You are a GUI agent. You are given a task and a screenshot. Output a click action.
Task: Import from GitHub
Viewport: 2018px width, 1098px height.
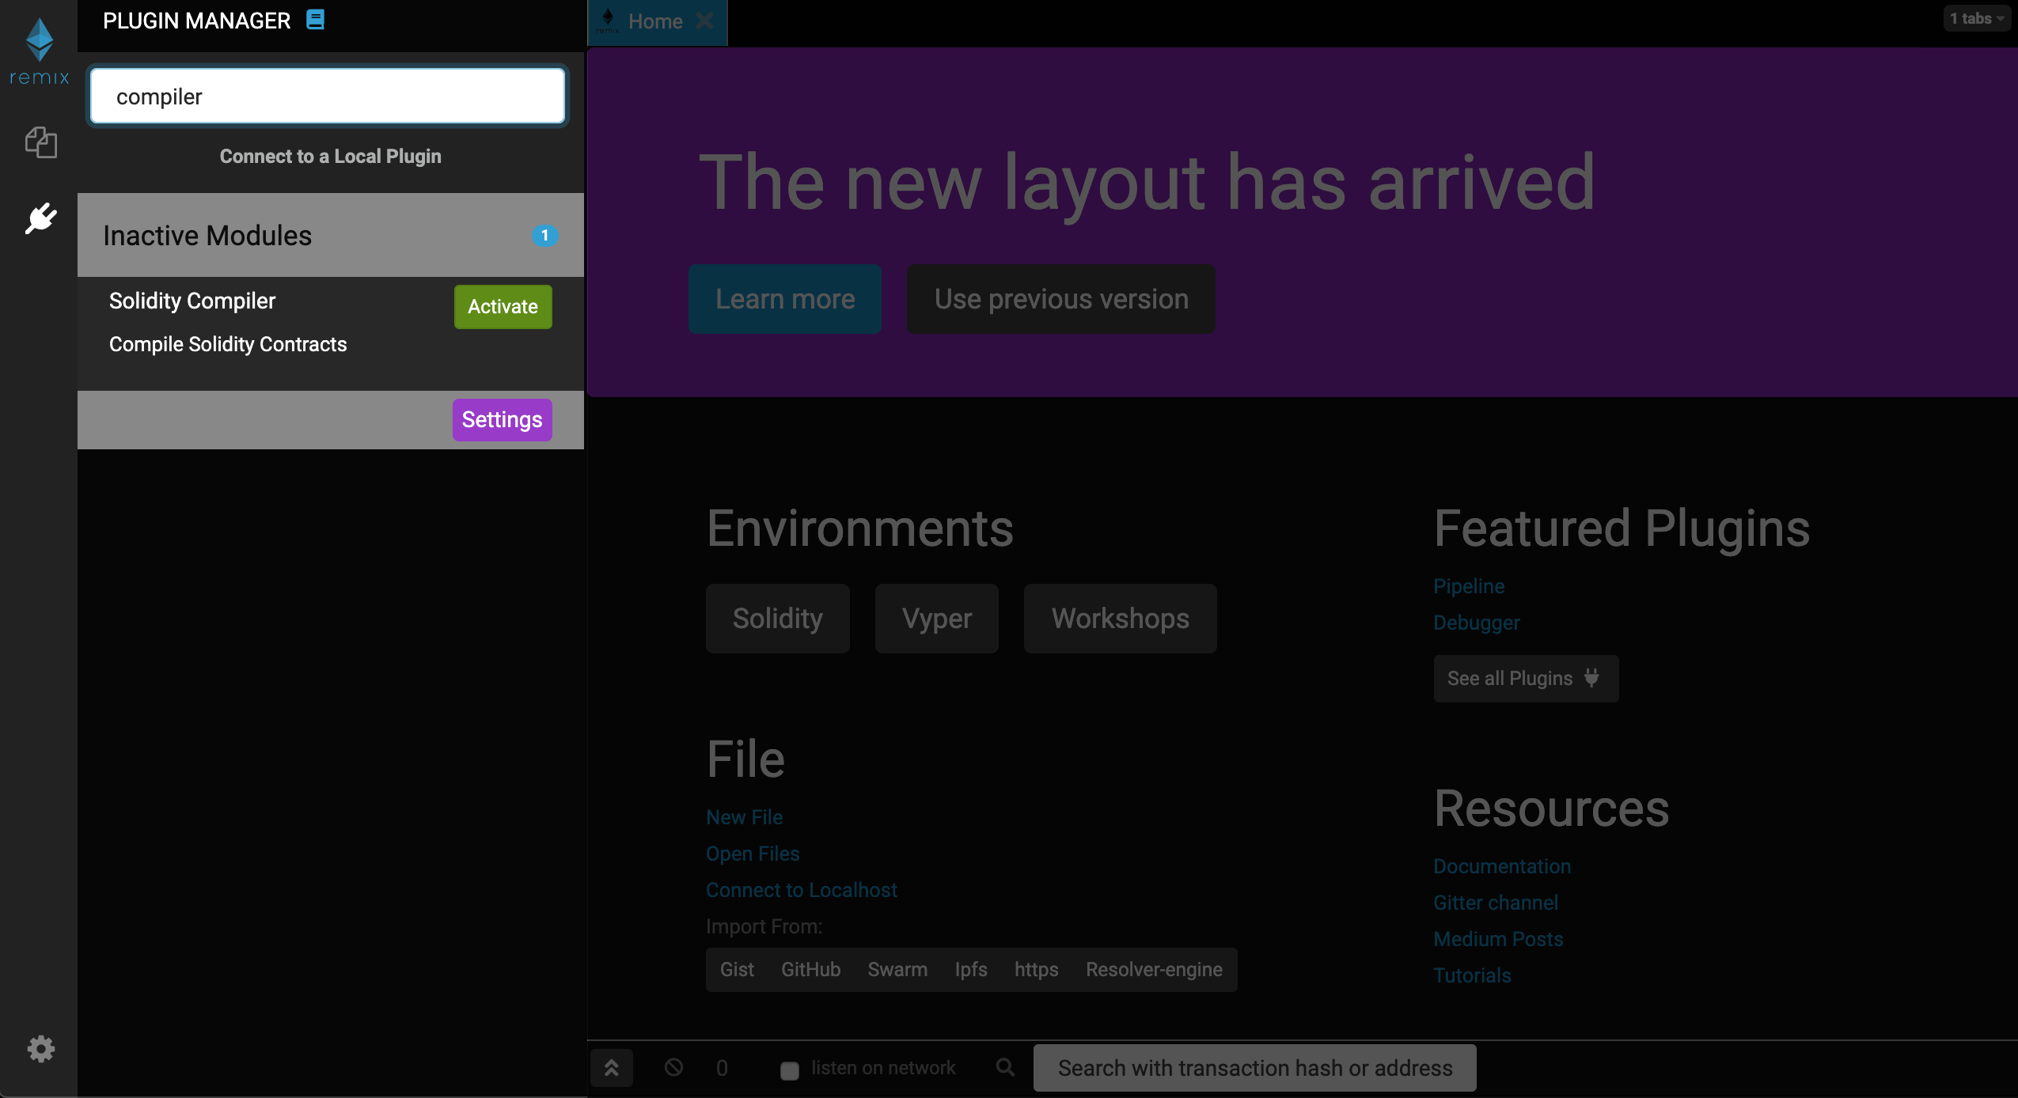click(810, 969)
